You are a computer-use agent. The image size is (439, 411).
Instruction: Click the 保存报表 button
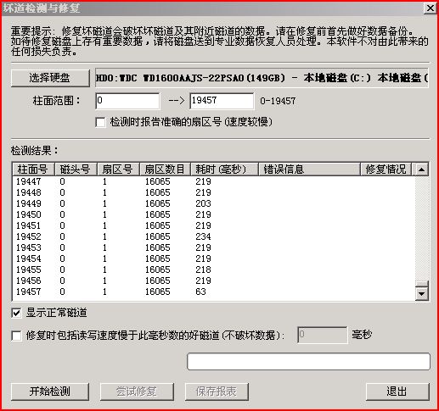217,392
